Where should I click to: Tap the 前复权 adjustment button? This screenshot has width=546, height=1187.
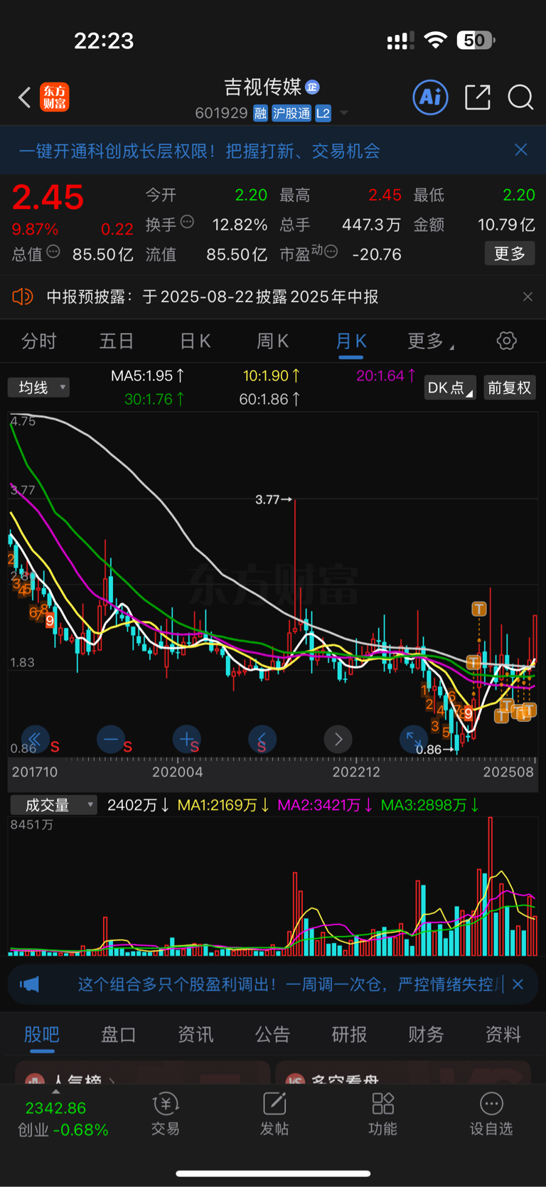pyautogui.click(x=509, y=388)
